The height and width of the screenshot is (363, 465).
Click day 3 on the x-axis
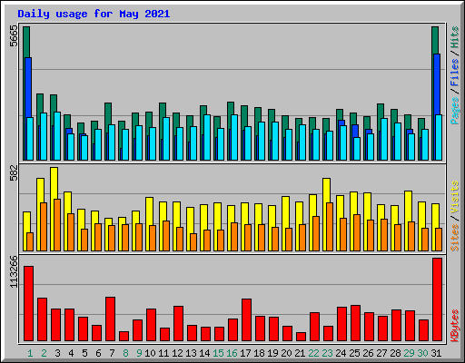57,353
